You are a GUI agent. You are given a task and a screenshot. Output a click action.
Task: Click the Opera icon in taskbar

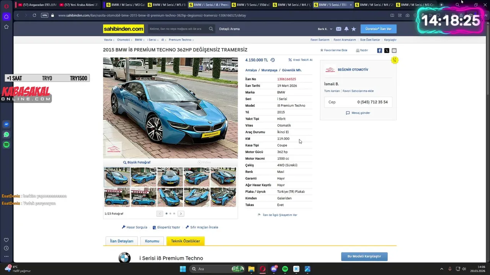tap(263, 269)
